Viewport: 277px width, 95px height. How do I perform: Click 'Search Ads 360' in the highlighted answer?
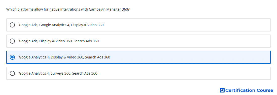pyautogui.click(x=97, y=57)
